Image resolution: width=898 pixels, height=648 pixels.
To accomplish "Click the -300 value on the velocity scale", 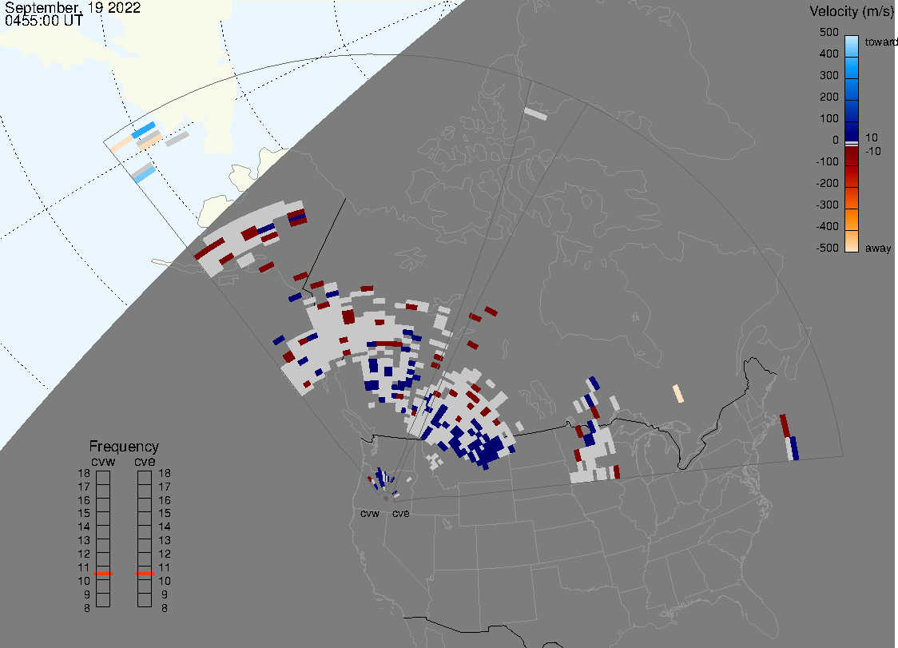I will 827,205.
